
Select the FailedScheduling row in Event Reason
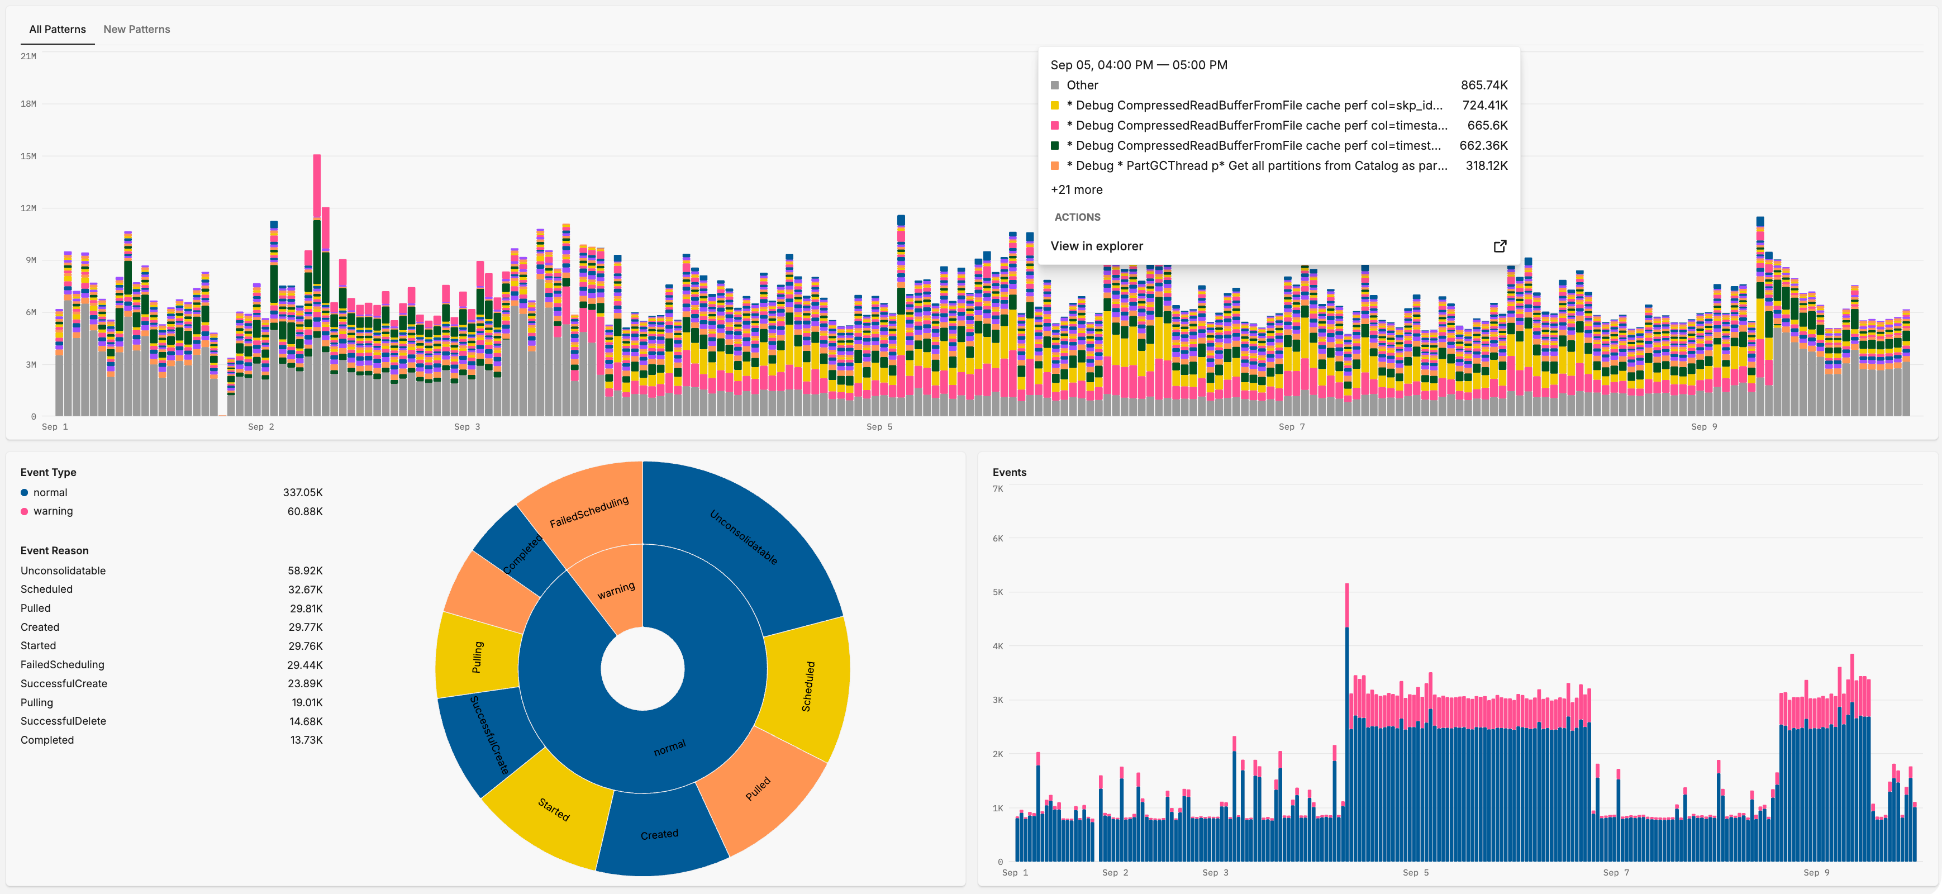coord(171,665)
